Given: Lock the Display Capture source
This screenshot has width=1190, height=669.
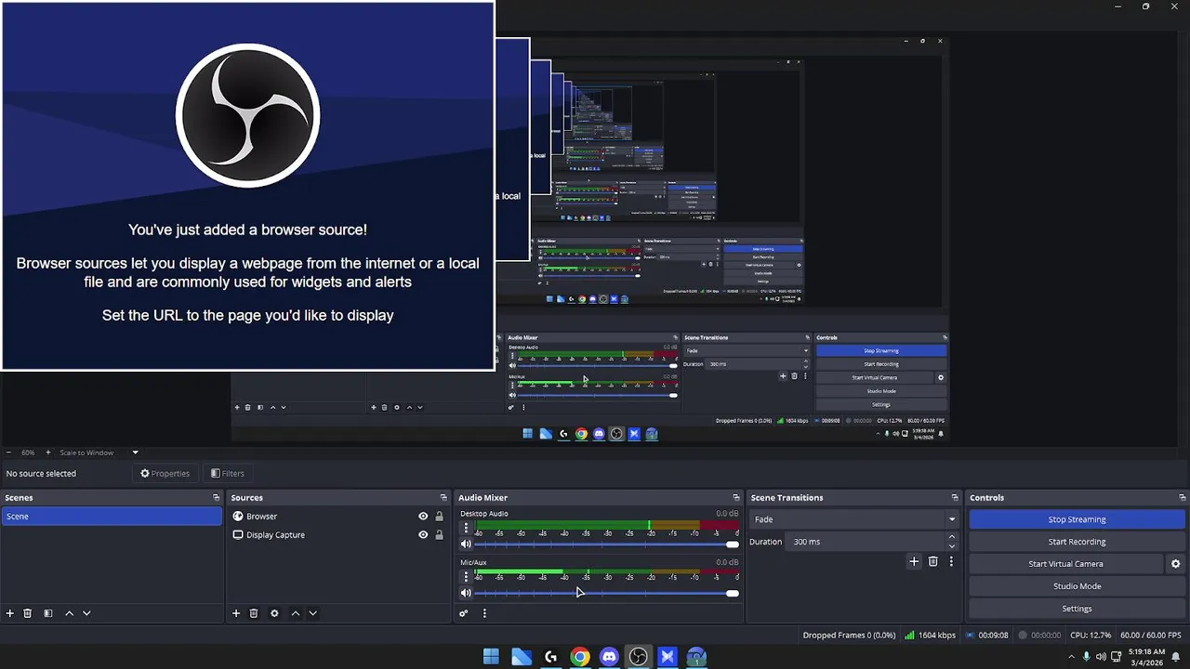Looking at the screenshot, I should 439,535.
